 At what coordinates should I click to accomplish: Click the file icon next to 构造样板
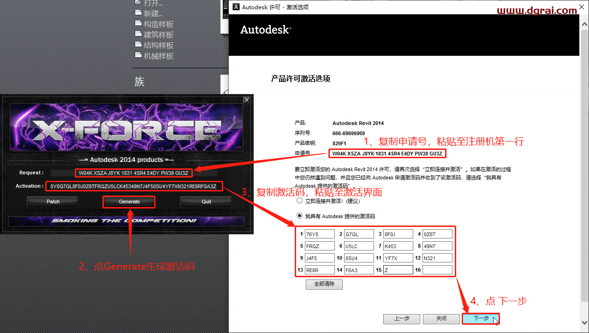[138, 24]
